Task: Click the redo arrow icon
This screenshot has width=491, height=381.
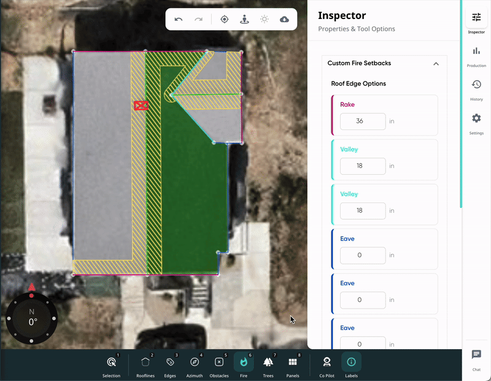Action: tap(198, 19)
